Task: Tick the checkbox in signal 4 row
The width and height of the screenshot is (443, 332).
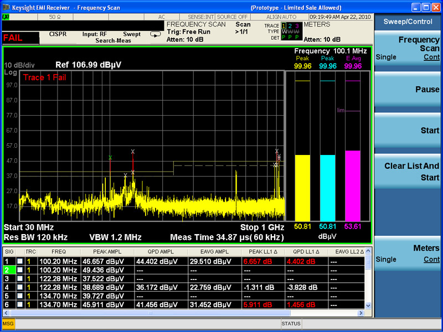Action: 20,287
